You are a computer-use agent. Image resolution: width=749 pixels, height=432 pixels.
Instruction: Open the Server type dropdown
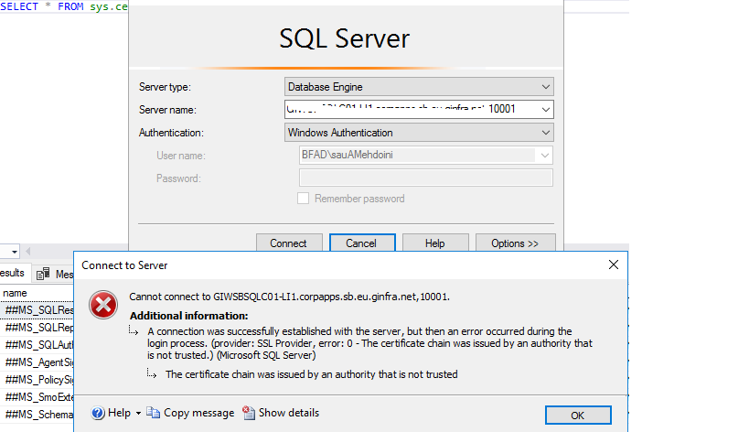click(545, 87)
